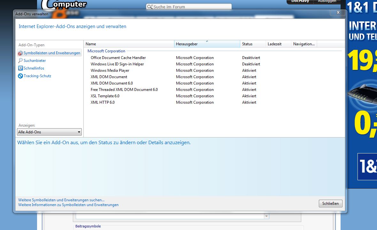Click the Suchanbieter magnifier icon
Screen dimensions: 377x230
pos(20,61)
